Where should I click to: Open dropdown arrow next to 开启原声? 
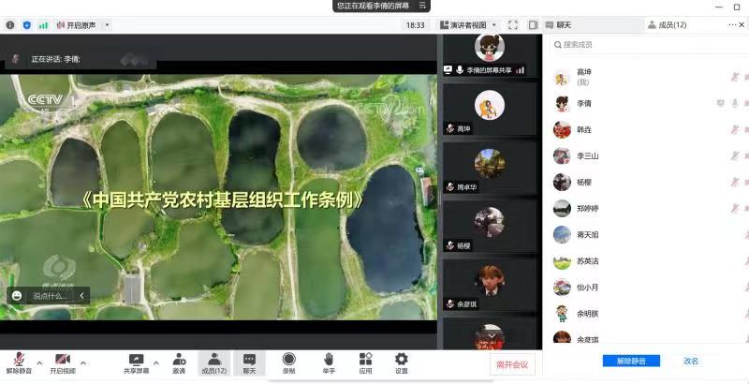tap(107, 25)
